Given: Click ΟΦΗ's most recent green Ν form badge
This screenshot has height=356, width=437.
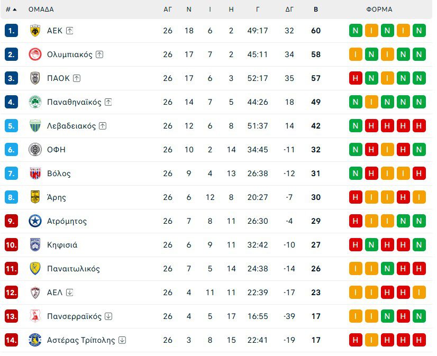Looking at the screenshot, I should coord(419,150).
